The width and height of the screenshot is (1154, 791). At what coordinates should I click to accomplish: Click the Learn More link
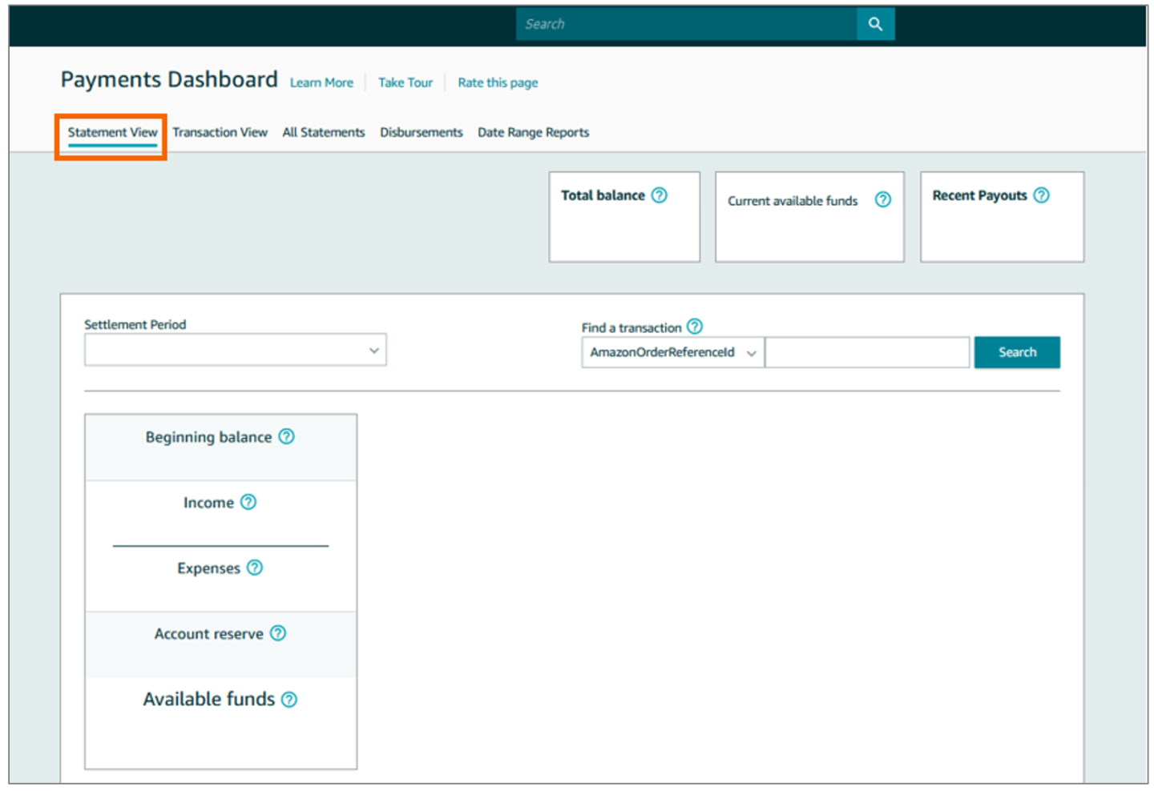pos(321,82)
